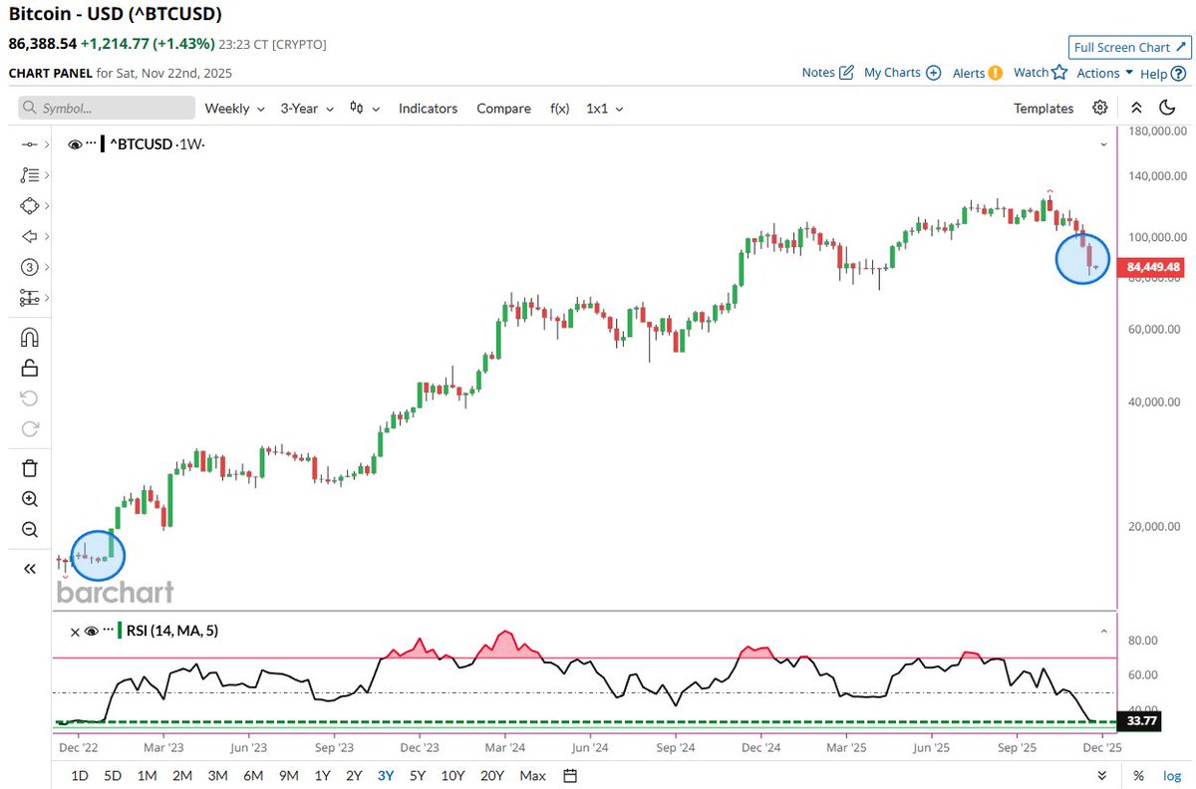Select the trend line drawing tool
1196x789 pixels.
pos(29,143)
